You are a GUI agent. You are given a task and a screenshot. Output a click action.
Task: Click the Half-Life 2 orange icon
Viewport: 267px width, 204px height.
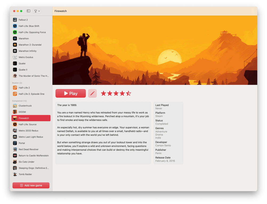[15, 88]
